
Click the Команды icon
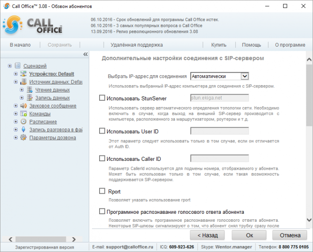click(x=24, y=113)
